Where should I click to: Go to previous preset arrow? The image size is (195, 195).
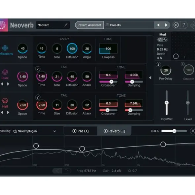tap(158, 25)
